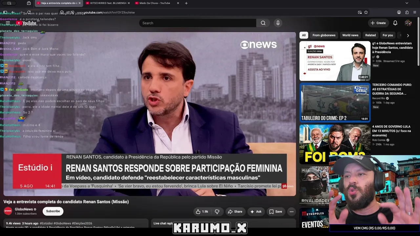
Task: Open the tab overview icon left of tabs
Action: click(29, 3)
